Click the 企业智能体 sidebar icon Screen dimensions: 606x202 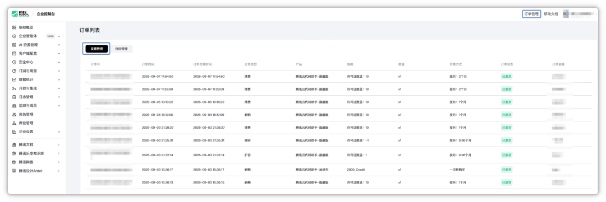[14, 36]
